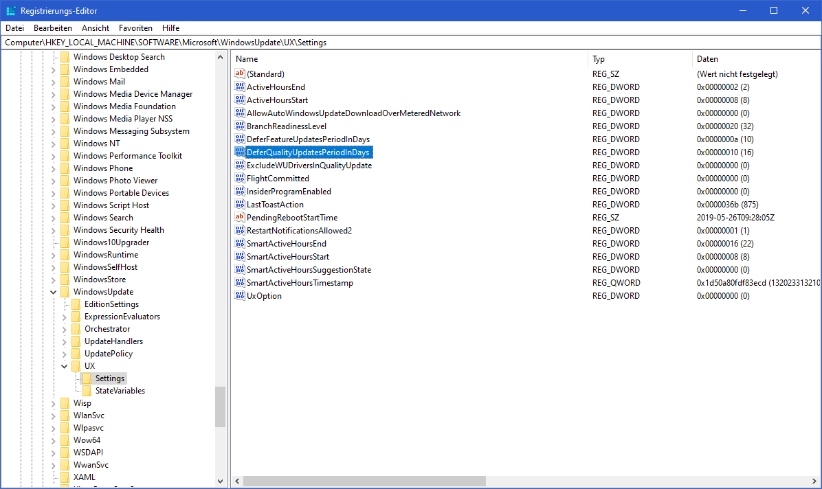Select the WSDAPI key
The width and height of the screenshot is (822, 489).
88,453
